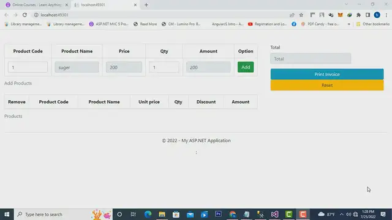Screen dimensions: 392x220
Task: Click the Unit price column header
Action: point(149,102)
